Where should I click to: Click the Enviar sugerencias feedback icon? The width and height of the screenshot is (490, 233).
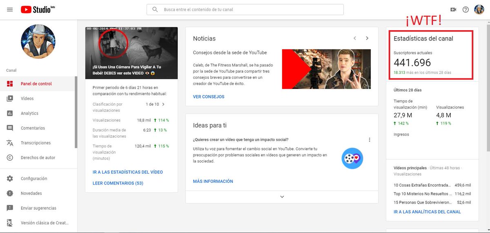pyautogui.click(x=10, y=208)
